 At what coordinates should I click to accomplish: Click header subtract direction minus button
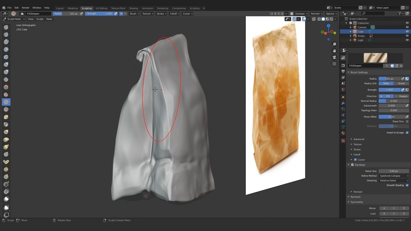point(125,13)
